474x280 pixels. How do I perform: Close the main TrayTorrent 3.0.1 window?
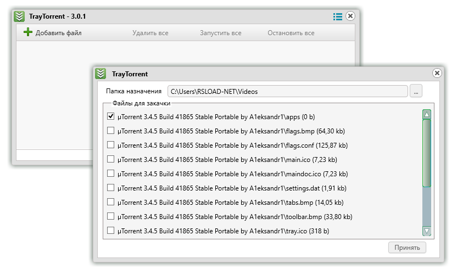(x=350, y=16)
